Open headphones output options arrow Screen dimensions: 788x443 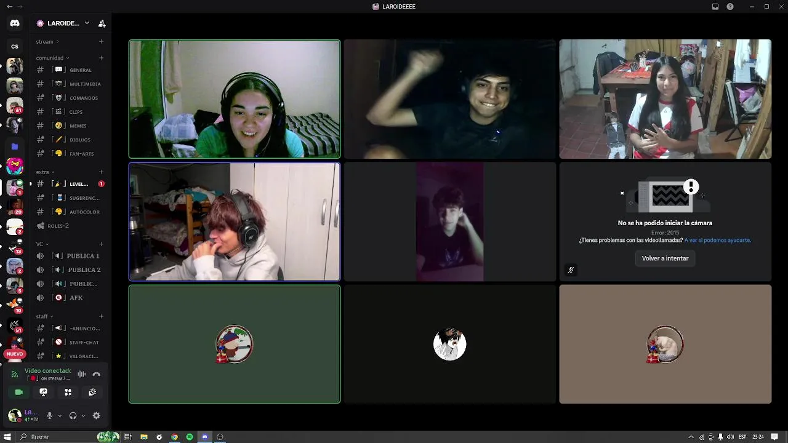[83, 415]
